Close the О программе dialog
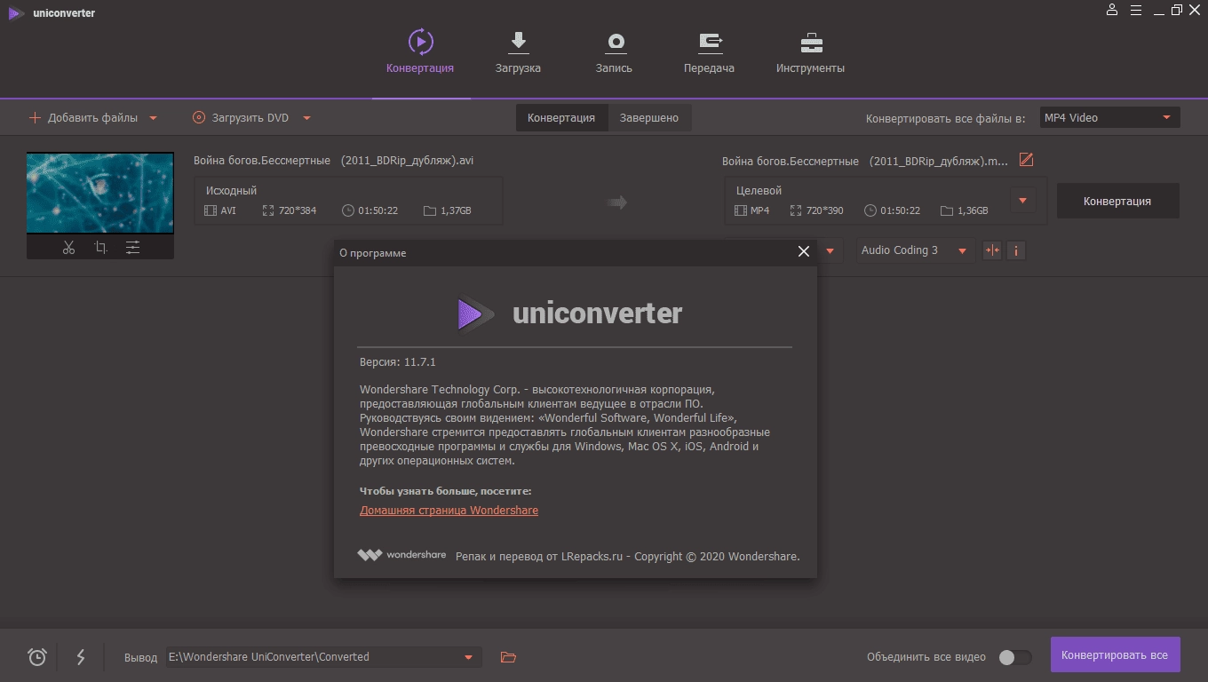The height and width of the screenshot is (682, 1208). 804,251
